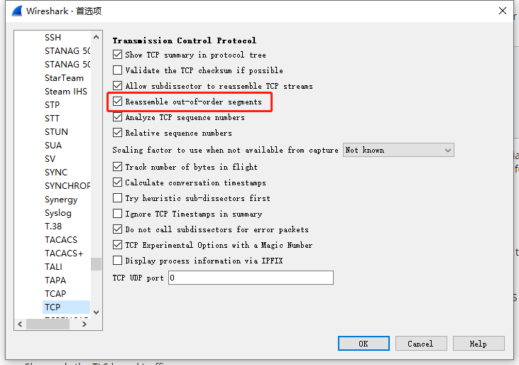Toggle Show TCP summary in protocol tree
This screenshot has width=519, height=365.
[x=118, y=55]
